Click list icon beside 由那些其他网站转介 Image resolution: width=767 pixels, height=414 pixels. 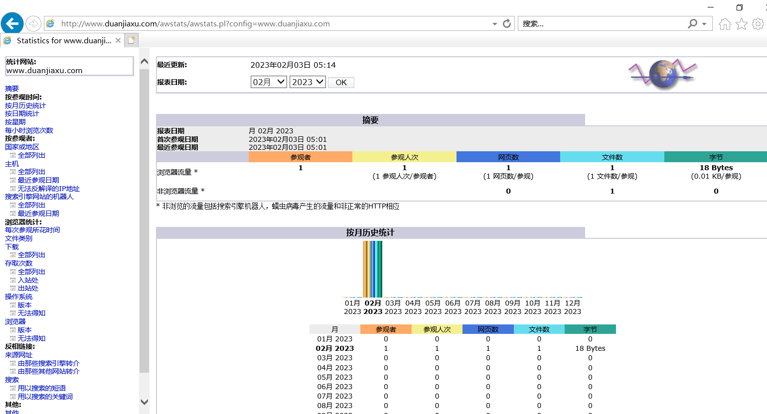point(13,371)
